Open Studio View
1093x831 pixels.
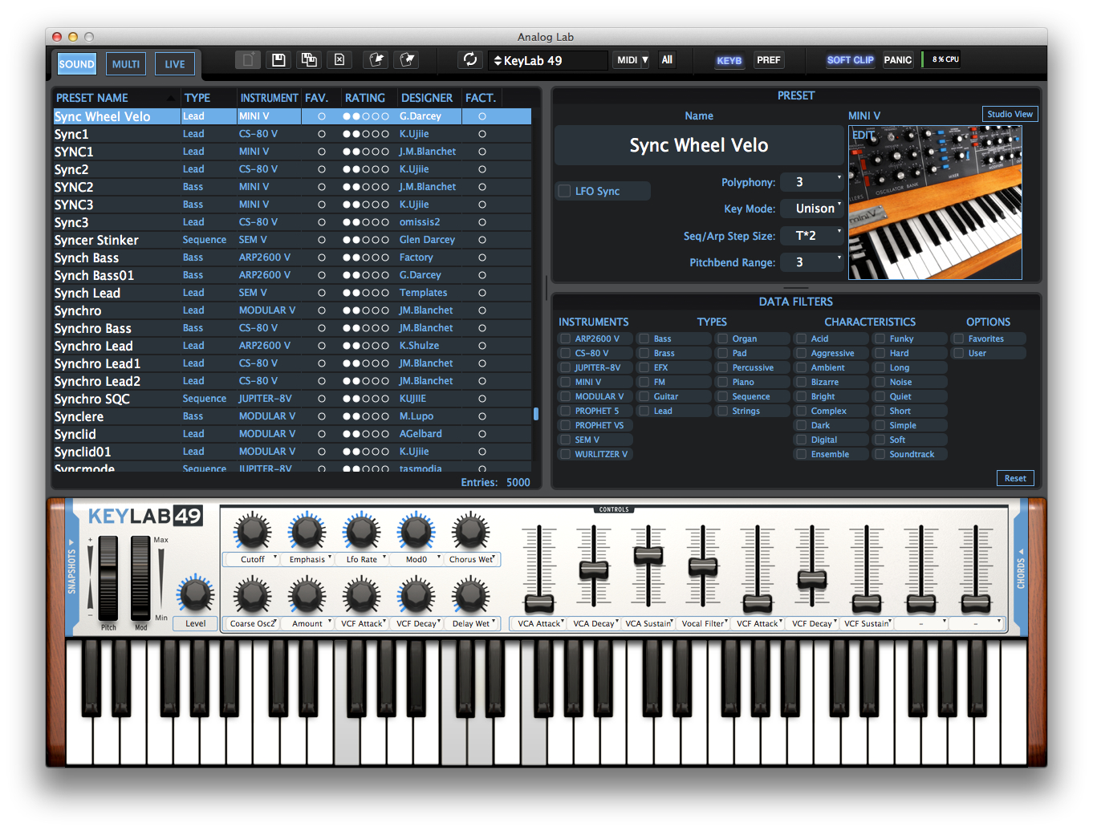coord(1010,113)
